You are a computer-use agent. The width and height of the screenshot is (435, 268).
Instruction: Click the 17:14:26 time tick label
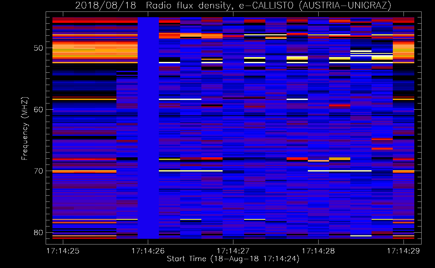pyautogui.click(x=148, y=251)
